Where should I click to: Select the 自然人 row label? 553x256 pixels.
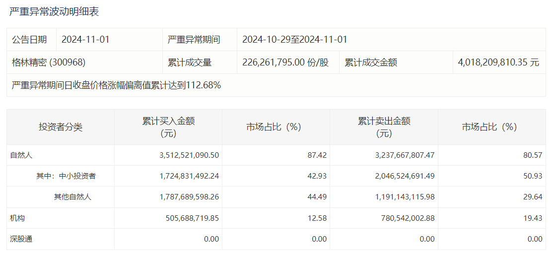[21, 155]
